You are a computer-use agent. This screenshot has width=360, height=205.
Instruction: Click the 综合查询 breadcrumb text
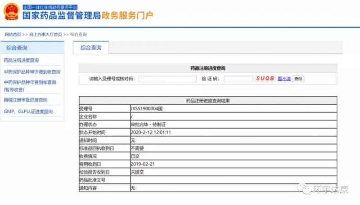click(x=78, y=35)
